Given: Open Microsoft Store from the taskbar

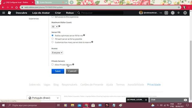Looking at the screenshot, I should point(93,105).
